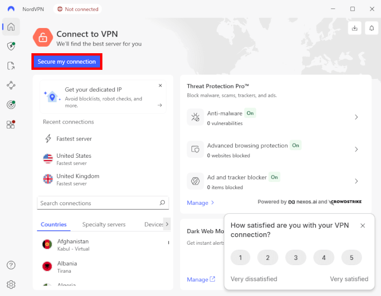Click the downloads icon near the top right

coord(354,28)
